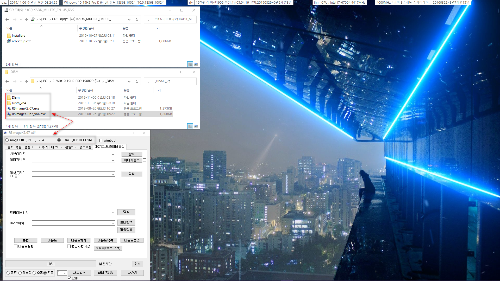The height and width of the screenshot is (281, 500).
Task: Click the 폴더탐색 button
Action: tap(126, 222)
